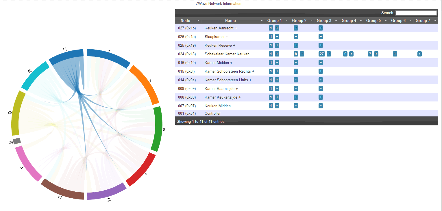Select the '024 (0x18)' node cell
Viewport: 442px width, 211px height.
[187, 54]
